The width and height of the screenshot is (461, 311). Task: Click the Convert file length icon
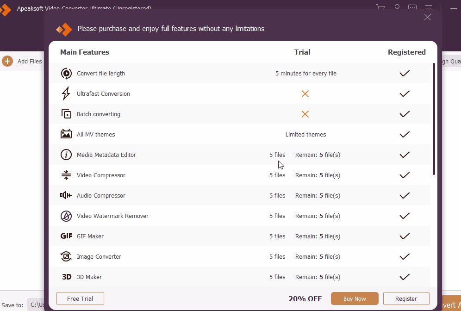point(66,73)
